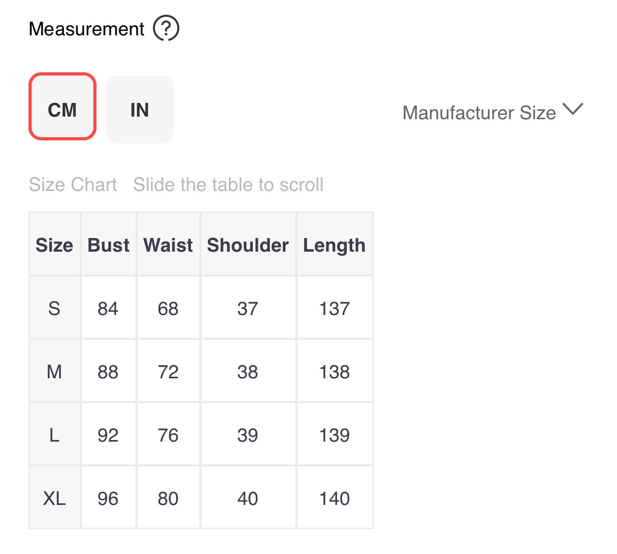Viewport: 617px width, 554px height.
Task: Click the shoulder value 38 cell
Action: click(x=248, y=372)
